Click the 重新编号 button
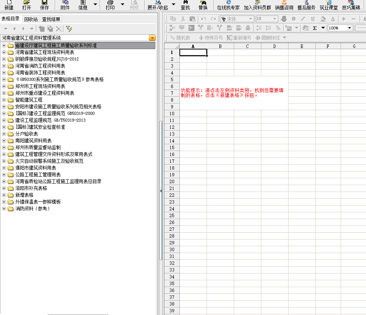This screenshot has height=315, width=366. 239,38
